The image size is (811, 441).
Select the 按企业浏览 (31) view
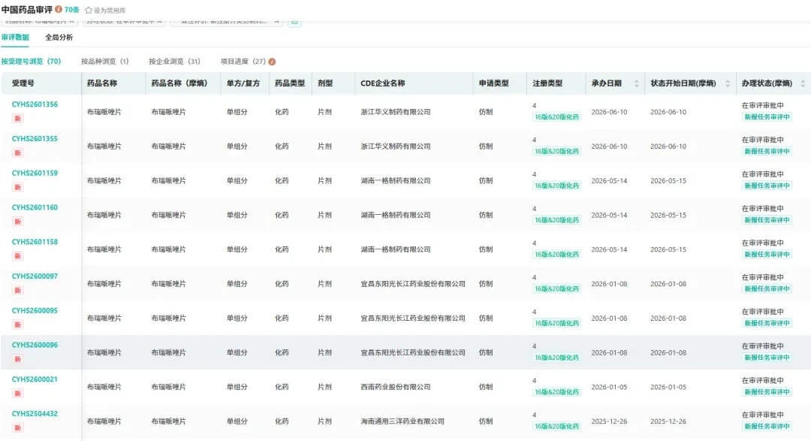point(174,61)
